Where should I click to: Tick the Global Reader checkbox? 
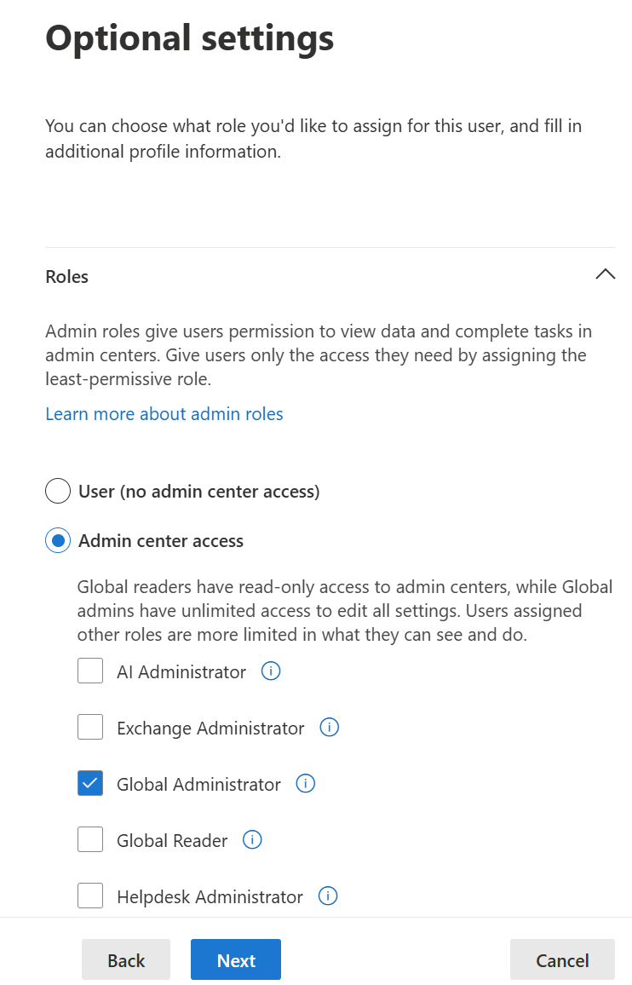click(x=90, y=840)
